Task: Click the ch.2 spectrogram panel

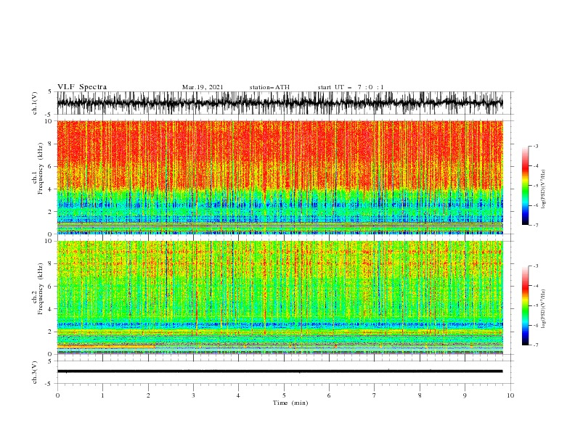Action: pos(280,297)
